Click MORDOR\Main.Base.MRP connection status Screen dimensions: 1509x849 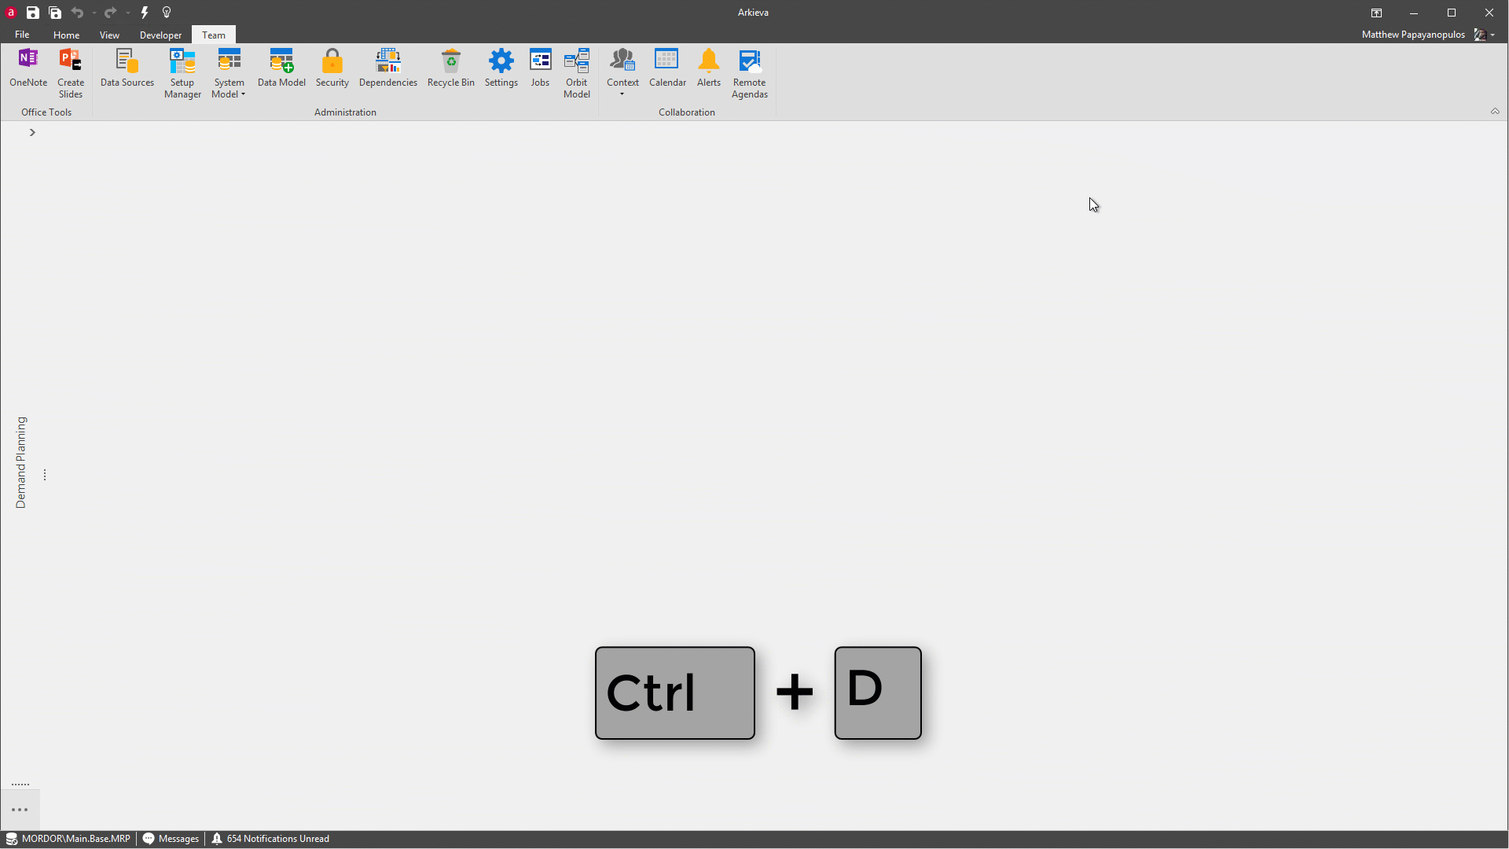coord(68,839)
